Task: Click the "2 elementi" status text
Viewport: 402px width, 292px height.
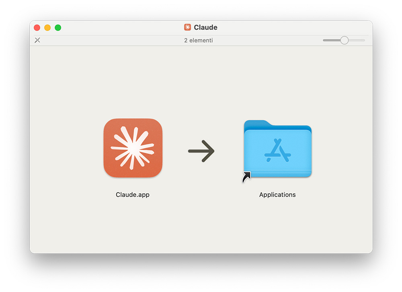Action: (199, 40)
